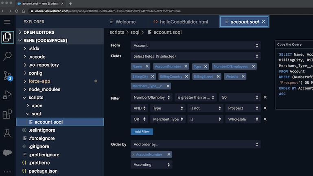Open the more options ellipsis in activity bar
313x176 pixels.
pos(7,172)
